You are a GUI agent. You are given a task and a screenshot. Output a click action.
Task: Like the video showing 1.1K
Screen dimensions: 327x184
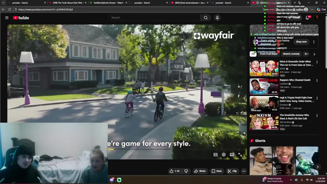pyautogui.click(x=174, y=171)
